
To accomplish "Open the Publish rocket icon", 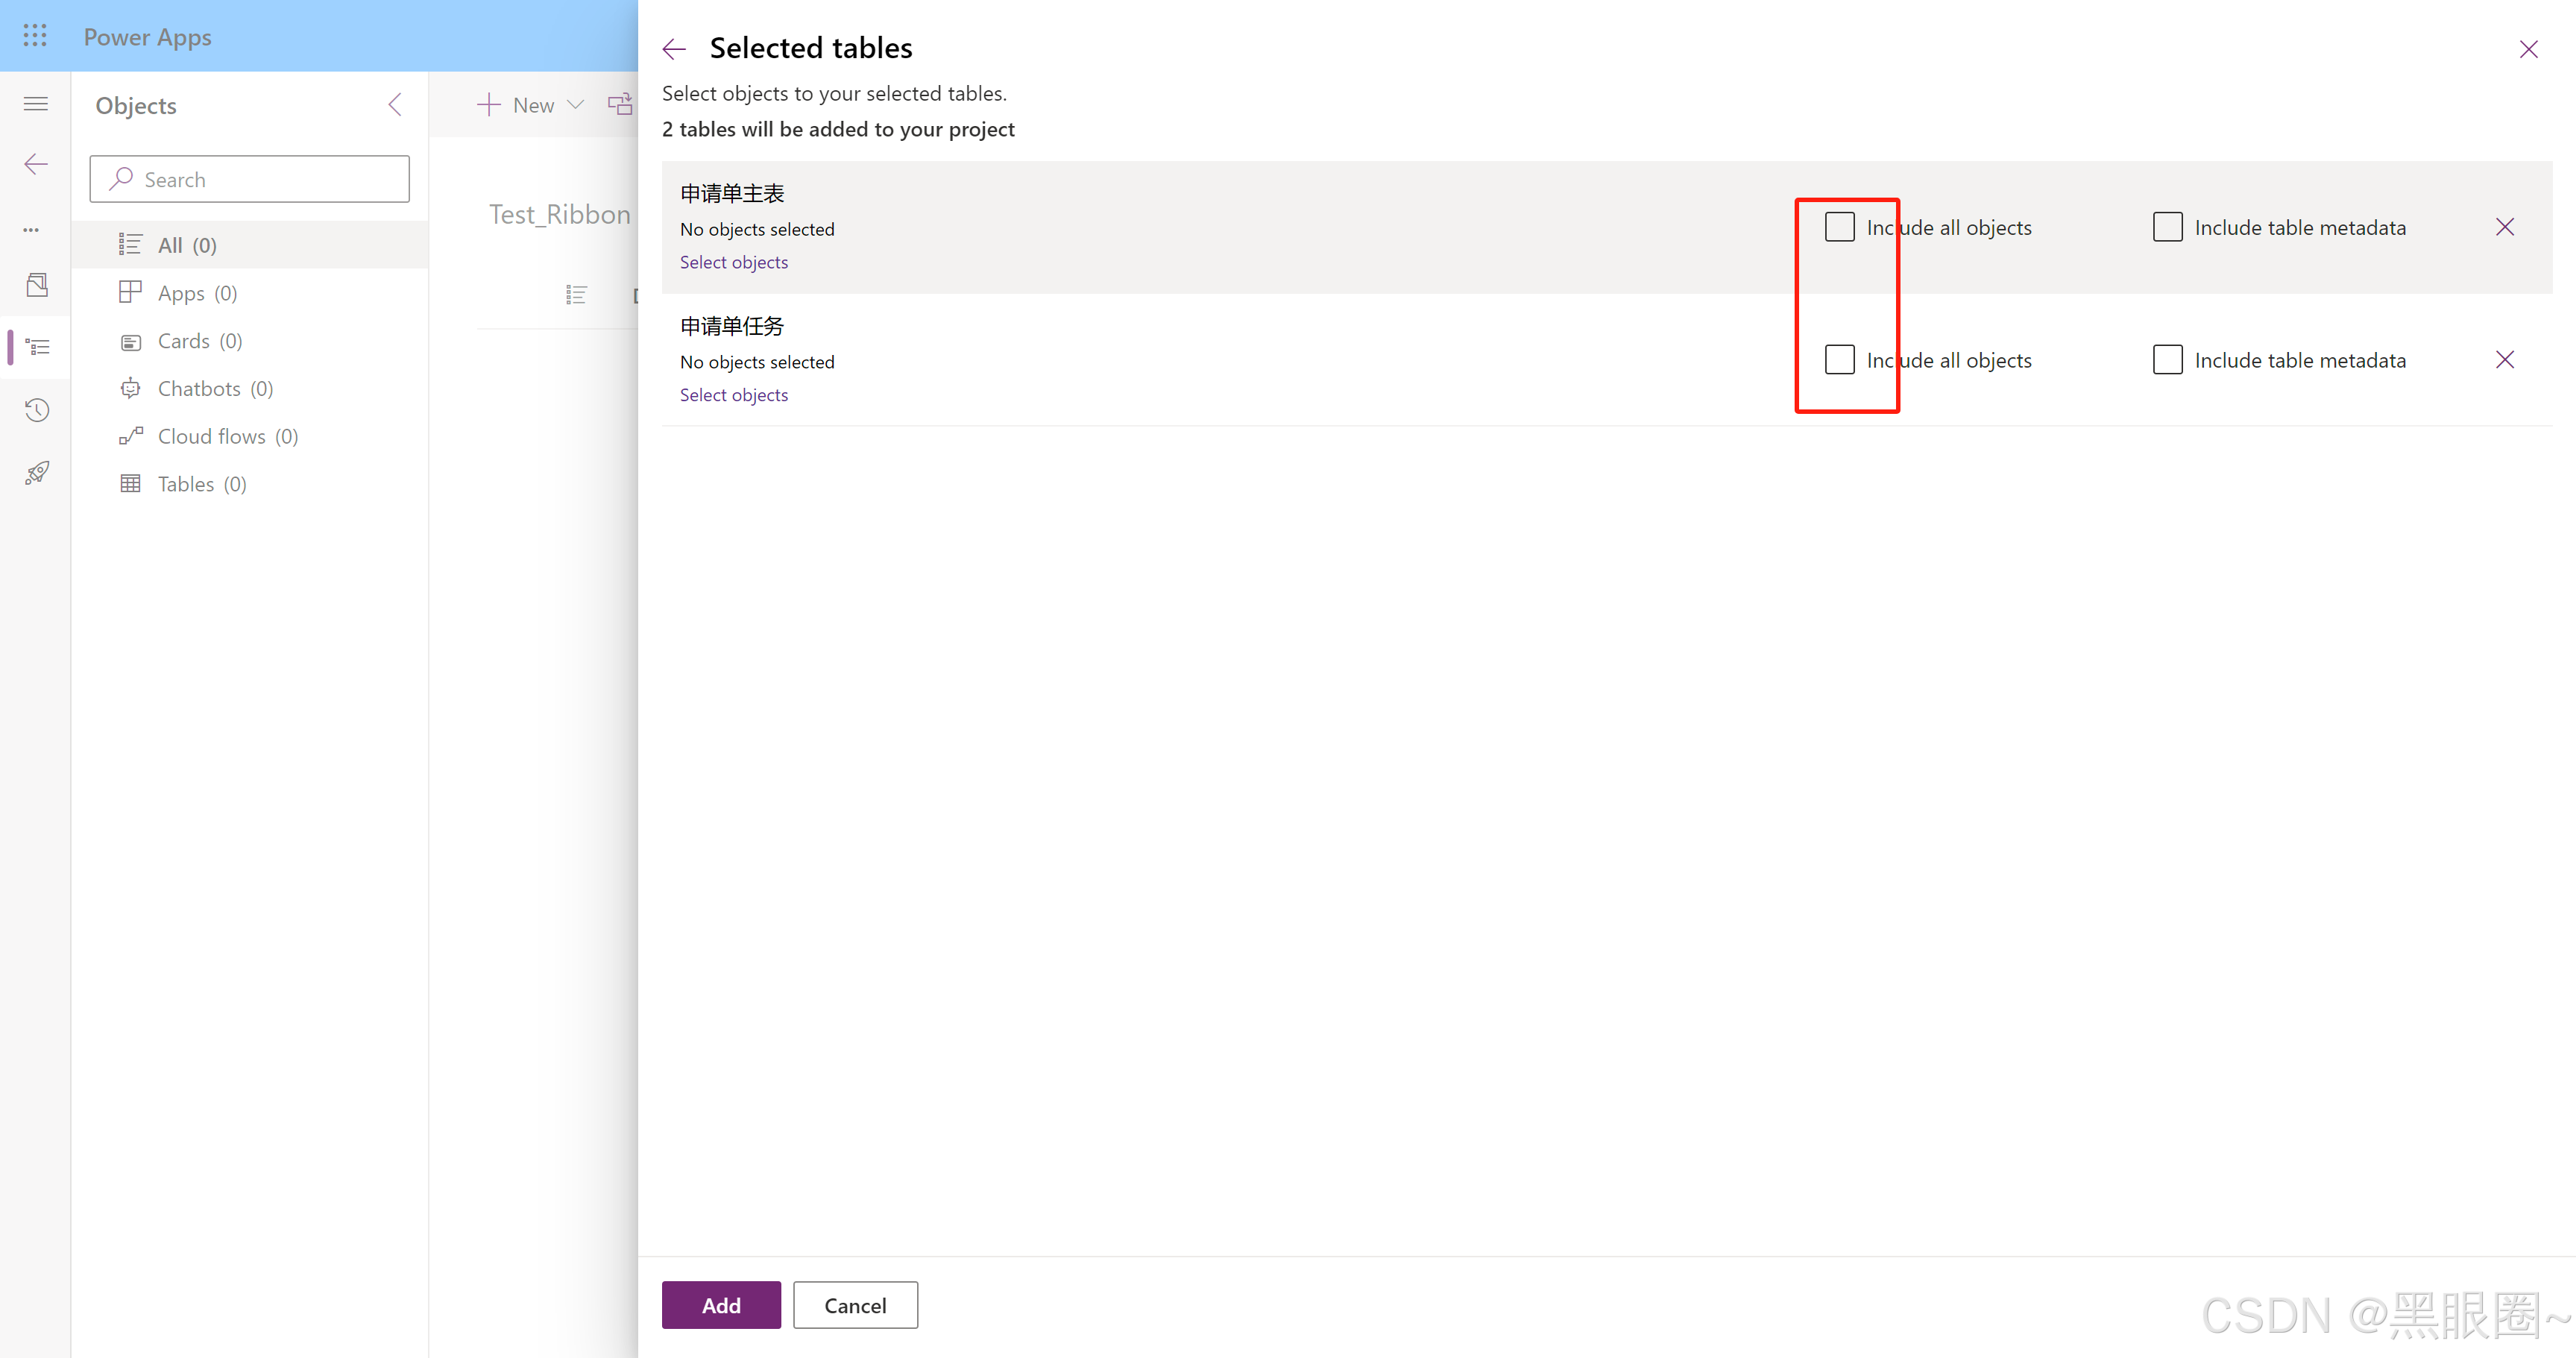I will click(x=37, y=473).
